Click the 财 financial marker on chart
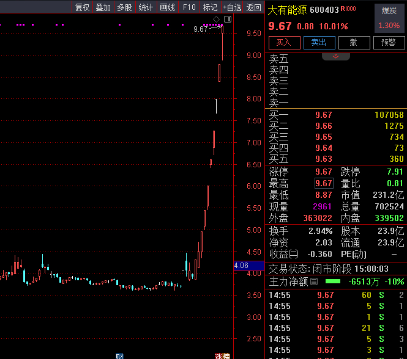The image size is (407, 359). point(119,356)
